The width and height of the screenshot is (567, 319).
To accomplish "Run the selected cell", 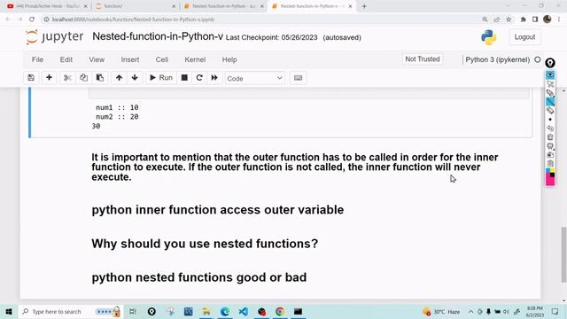I will [161, 78].
